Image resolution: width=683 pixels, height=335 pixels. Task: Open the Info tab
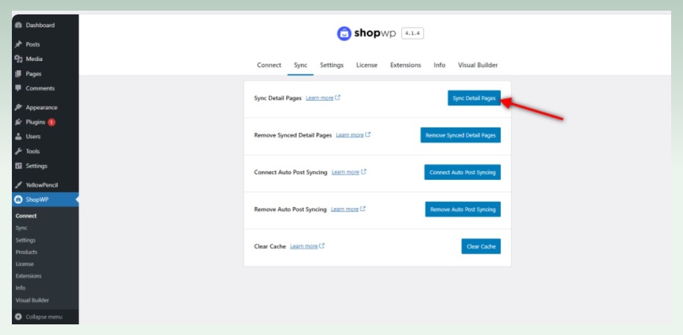[439, 65]
